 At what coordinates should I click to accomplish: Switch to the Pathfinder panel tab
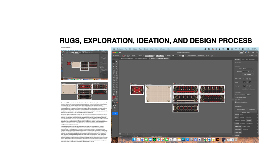coord(252,60)
